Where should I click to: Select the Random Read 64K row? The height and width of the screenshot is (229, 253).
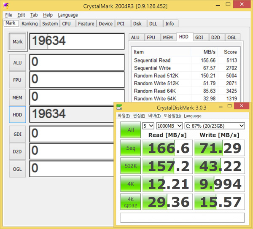pyautogui.click(x=186, y=91)
